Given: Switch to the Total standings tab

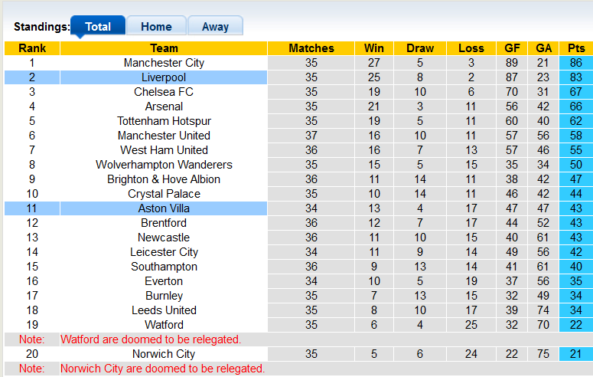Looking at the screenshot, I should [98, 26].
